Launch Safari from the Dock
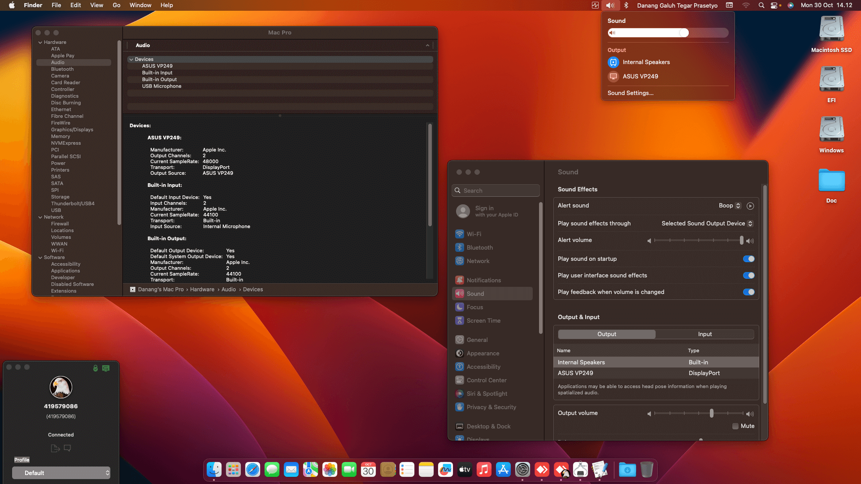This screenshot has height=484, width=861. pos(252,470)
